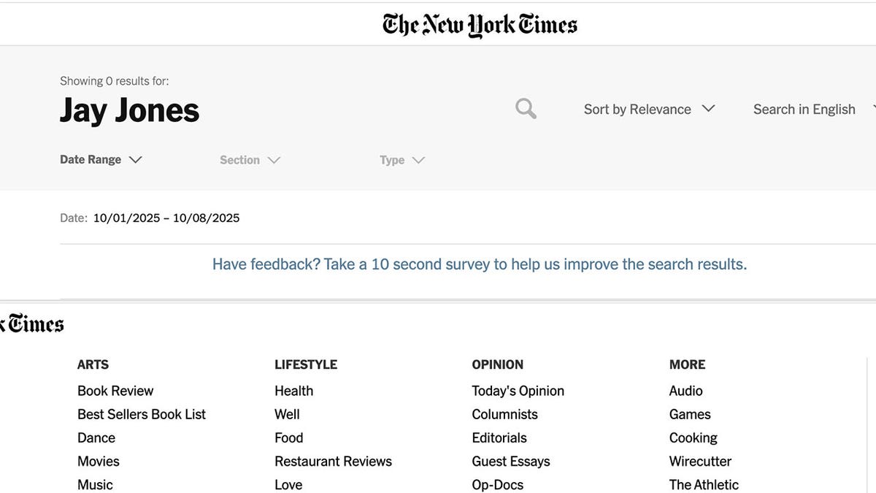Open the Op-Docs link
The width and height of the screenshot is (876, 493).
click(497, 484)
